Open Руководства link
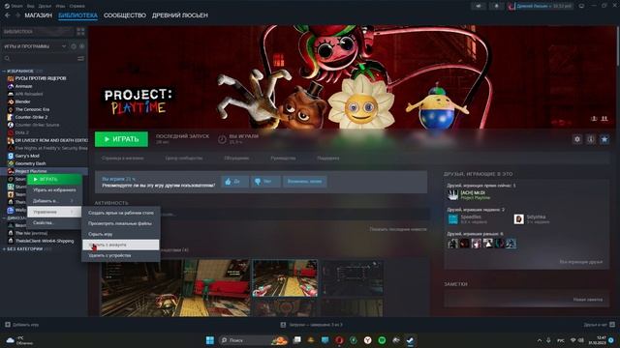Image resolution: width=620 pixels, height=348 pixels. click(x=283, y=159)
